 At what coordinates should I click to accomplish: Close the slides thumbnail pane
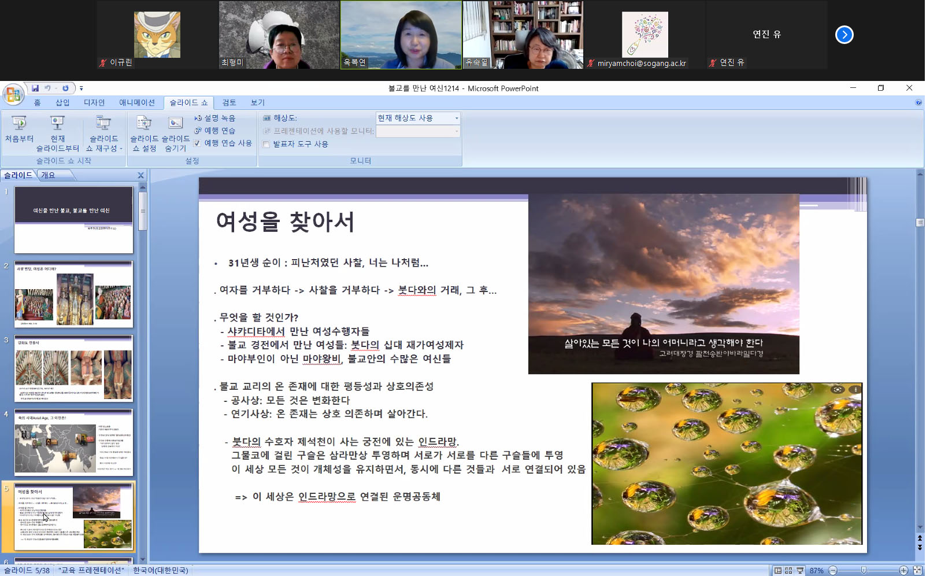pyautogui.click(x=140, y=175)
